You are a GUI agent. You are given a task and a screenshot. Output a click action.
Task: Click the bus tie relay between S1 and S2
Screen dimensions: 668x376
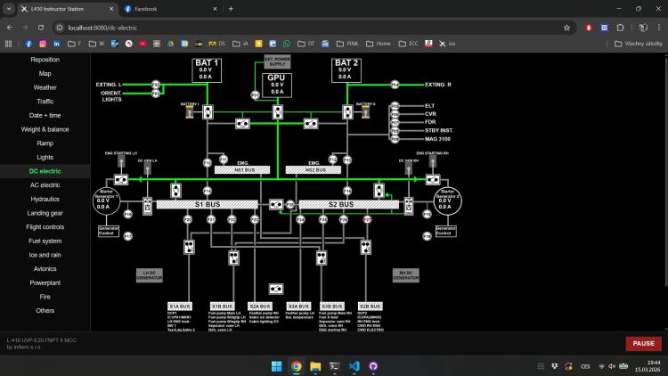(x=277, y=205)
